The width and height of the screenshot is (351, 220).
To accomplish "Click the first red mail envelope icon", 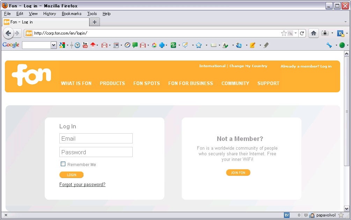I will pyautogui.click(x=104, y=45).
